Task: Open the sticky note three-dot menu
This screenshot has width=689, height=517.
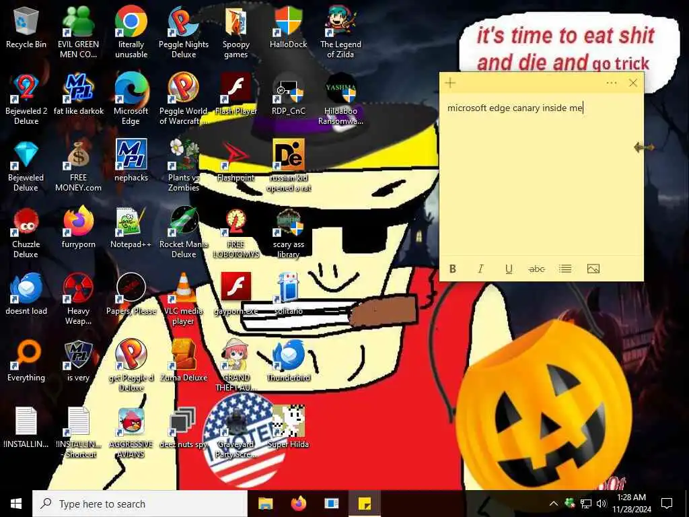Action: [x=611, y=83]
